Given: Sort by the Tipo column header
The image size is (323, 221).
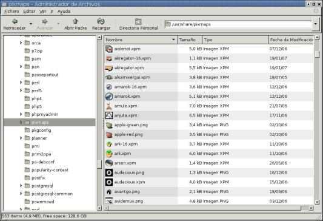Looking at the screenshot, I should tap(236, 39).
